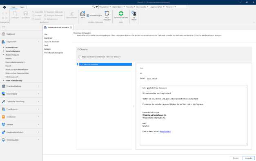Toggle Kopie der Korrespondenz im E-Dossier checkbox
Screen dimensions: 256x161
pos(80,57)
